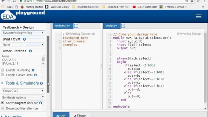Click libraries list down arrow
This screenshot has width=208, height=117.
[43, 64]
